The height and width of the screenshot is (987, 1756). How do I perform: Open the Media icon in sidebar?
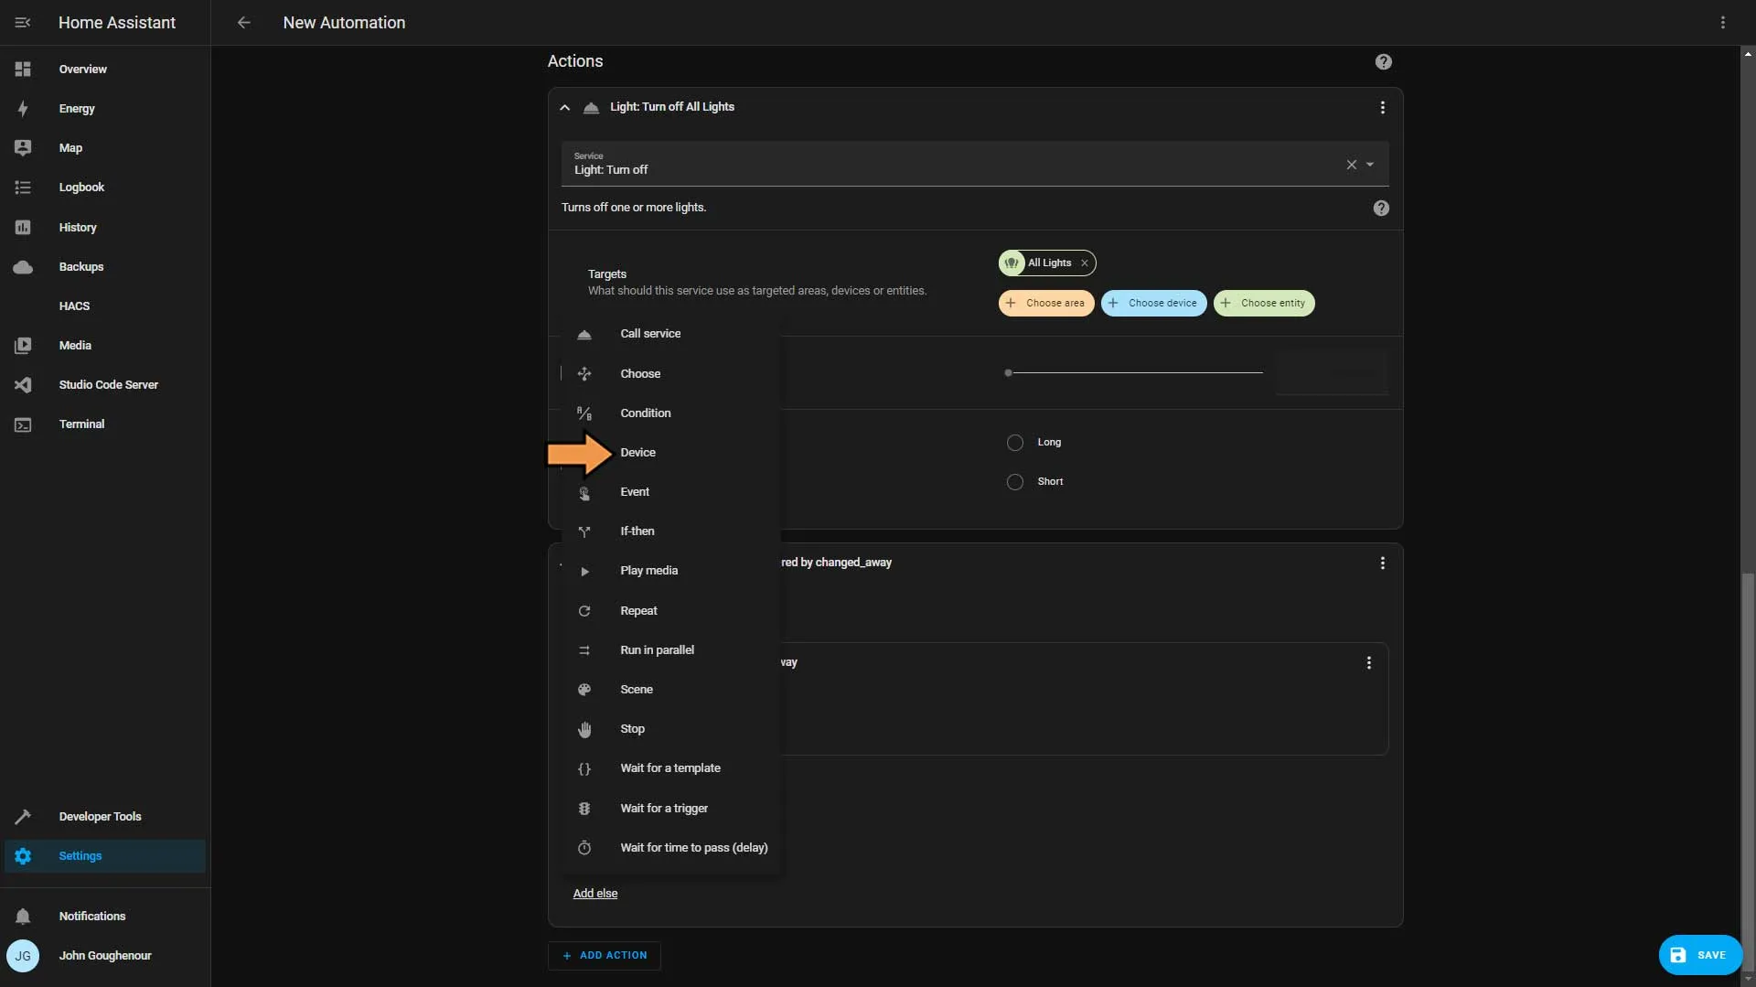(23, 345)
